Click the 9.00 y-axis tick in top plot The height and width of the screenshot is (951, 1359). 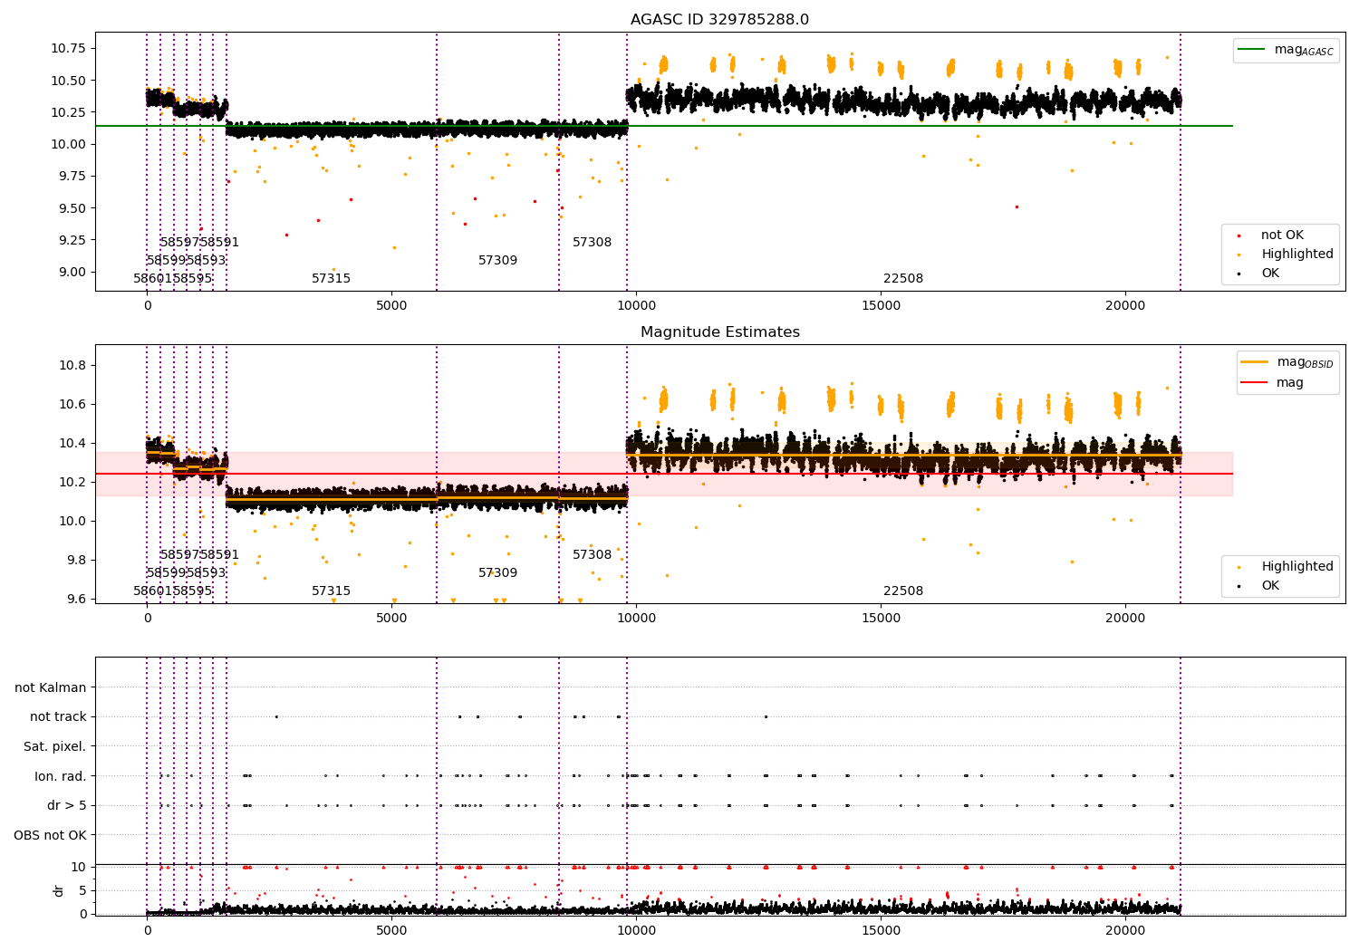(72, 272)
